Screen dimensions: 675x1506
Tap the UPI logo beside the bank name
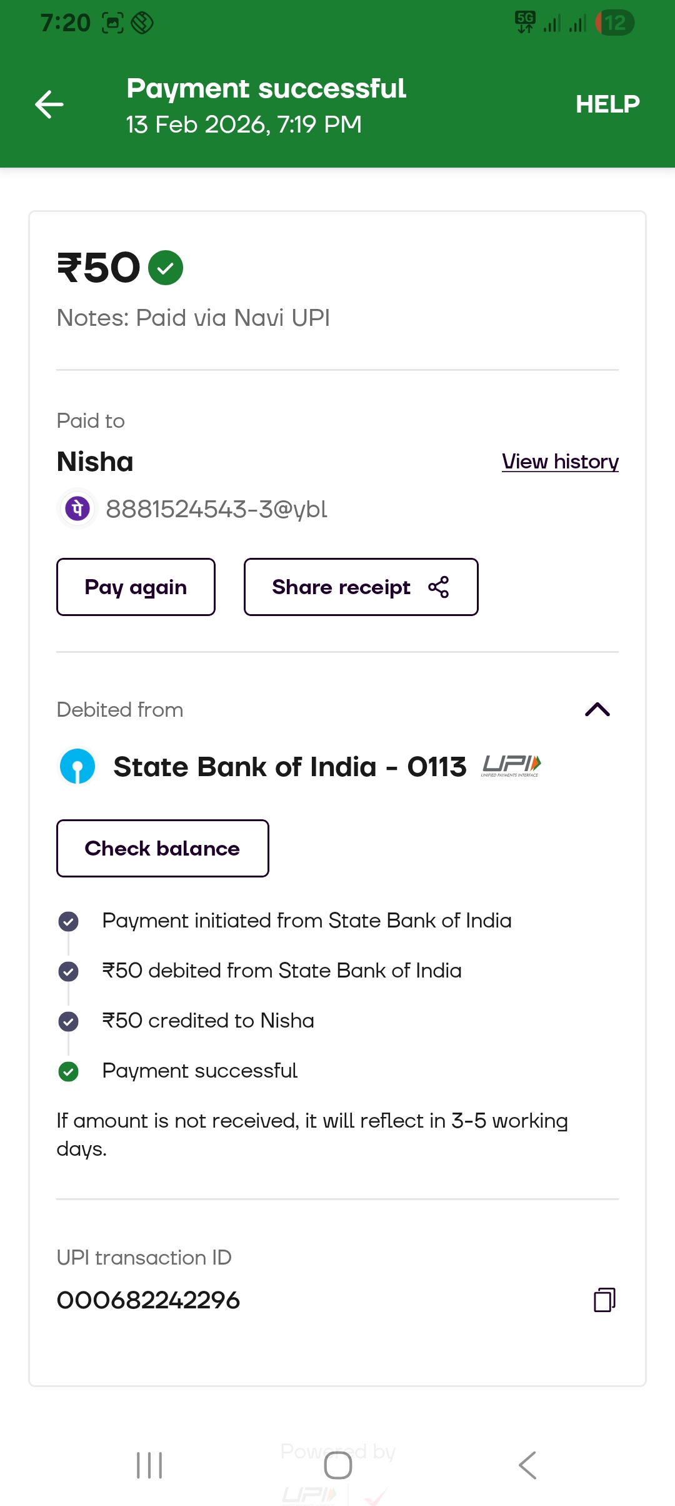pos(511,766)
